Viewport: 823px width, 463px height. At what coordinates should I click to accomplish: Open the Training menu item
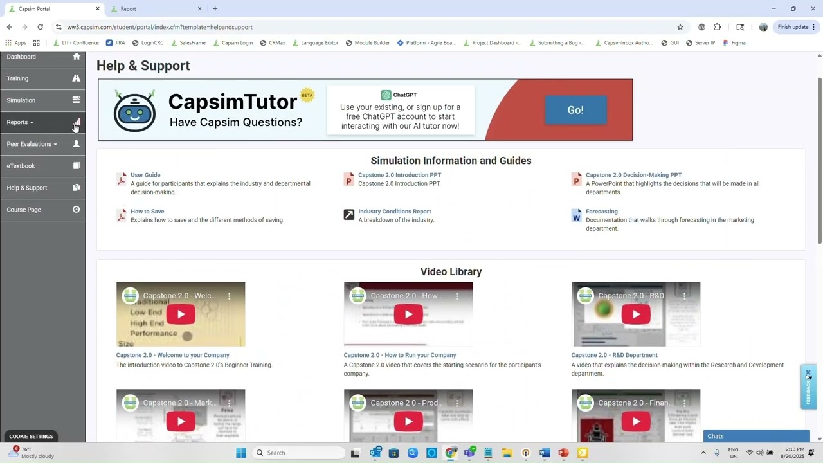click(42, 78)
